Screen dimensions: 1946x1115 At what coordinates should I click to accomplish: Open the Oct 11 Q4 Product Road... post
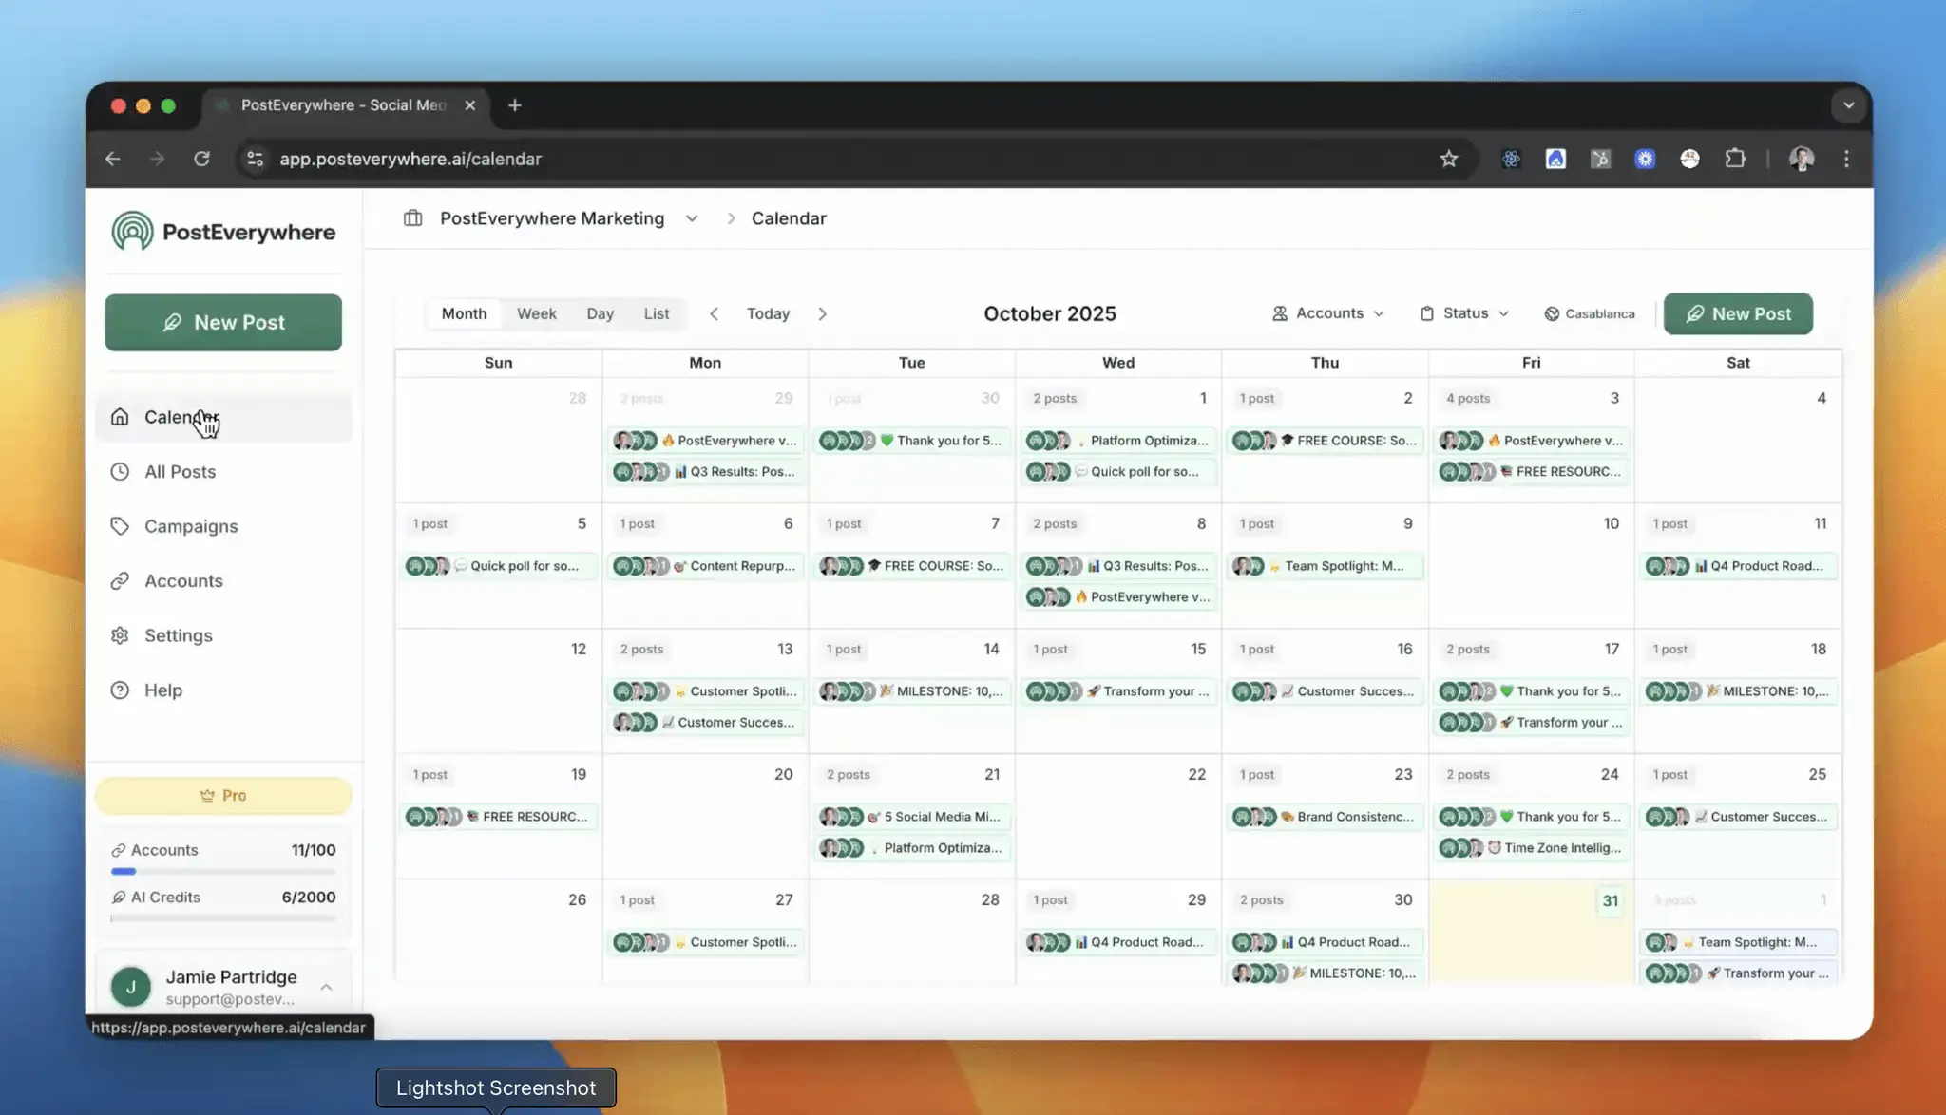tap(1739, 566)
